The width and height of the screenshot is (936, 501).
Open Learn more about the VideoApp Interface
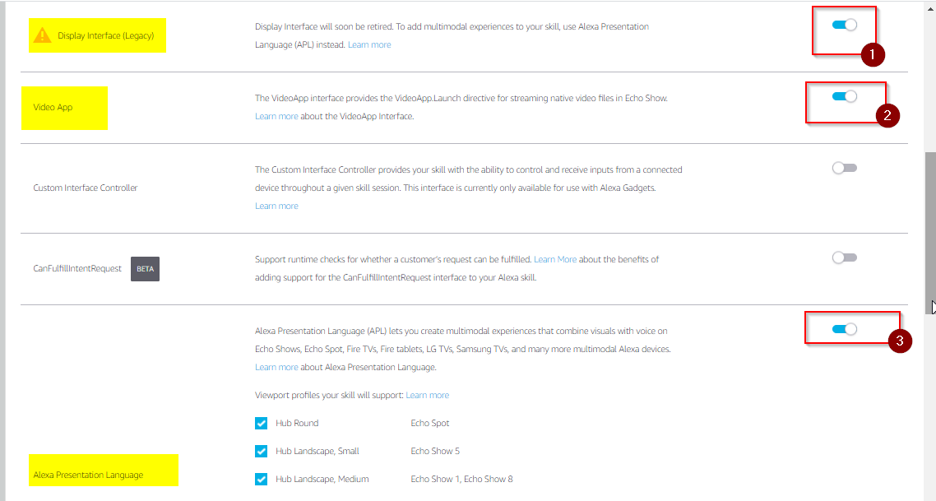pos(276,116)
